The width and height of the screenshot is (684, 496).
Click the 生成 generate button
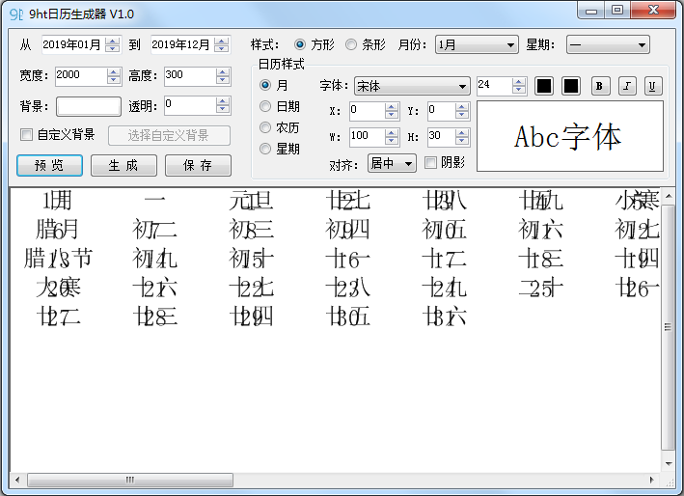tap(123, 165)
